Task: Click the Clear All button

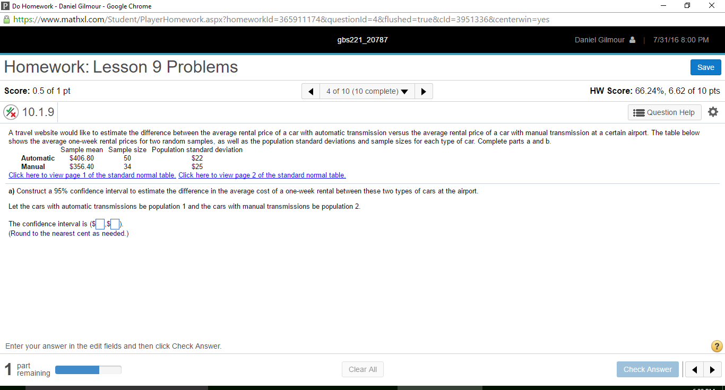Action: click(x=362, y=369)
